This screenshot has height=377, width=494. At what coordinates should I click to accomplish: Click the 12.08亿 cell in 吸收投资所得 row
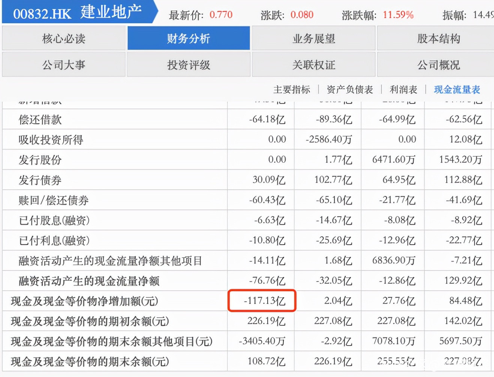coord(466,140)
